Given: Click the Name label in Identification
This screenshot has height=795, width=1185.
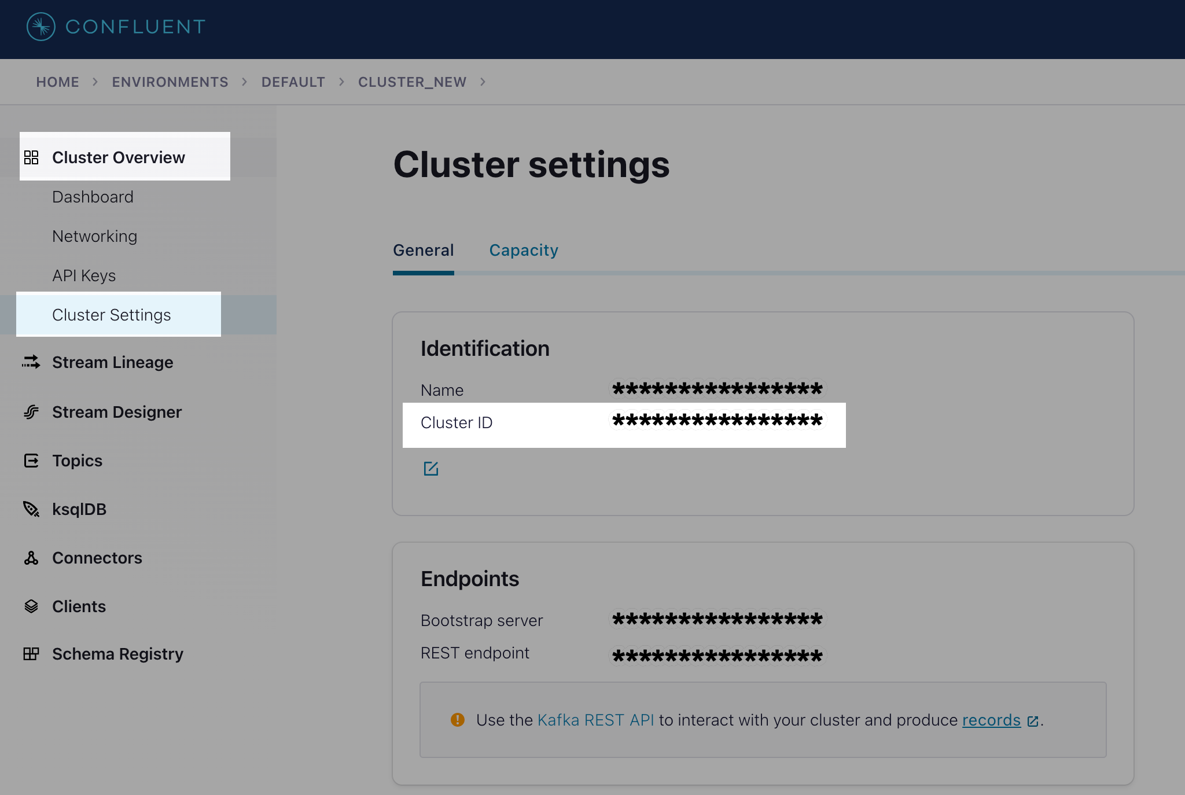Looking at the screenshot, I should pos(442,390).
